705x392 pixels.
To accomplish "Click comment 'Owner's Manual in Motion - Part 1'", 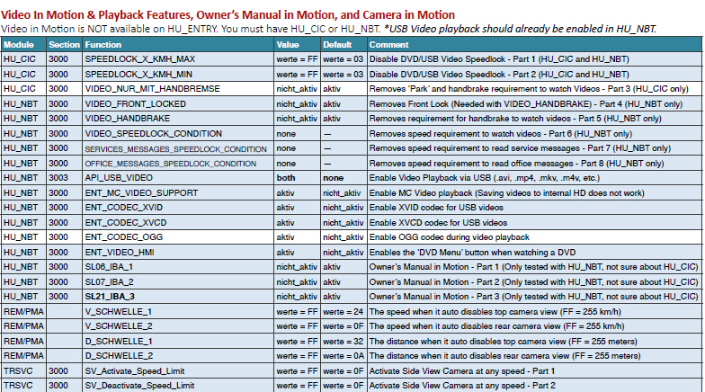I will 533,267.
